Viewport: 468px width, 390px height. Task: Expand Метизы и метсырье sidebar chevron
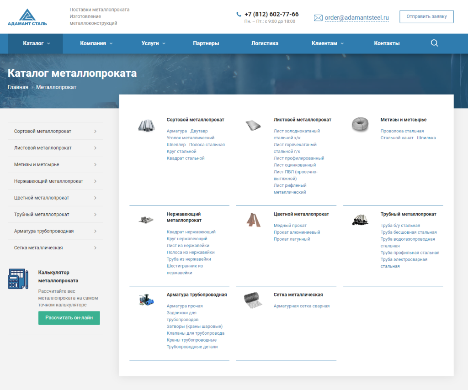[95, 164]
